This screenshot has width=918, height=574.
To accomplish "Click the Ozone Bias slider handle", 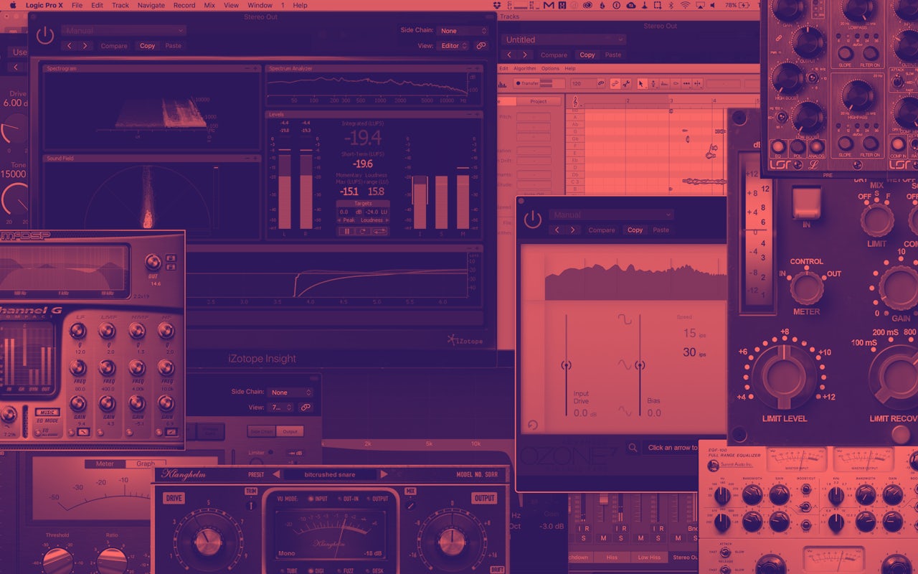I will point(639,365).
